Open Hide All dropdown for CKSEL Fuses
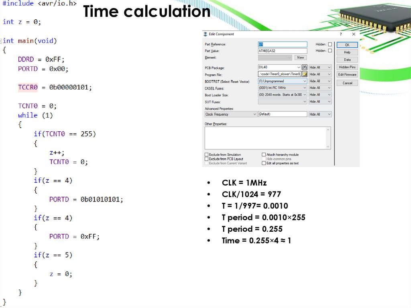This screenshot has width=411, height=308. (320, 88)
